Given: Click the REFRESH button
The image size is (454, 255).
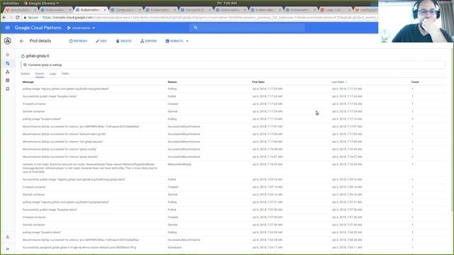Looking at the screenshot, I should click(x=78, y=41).
